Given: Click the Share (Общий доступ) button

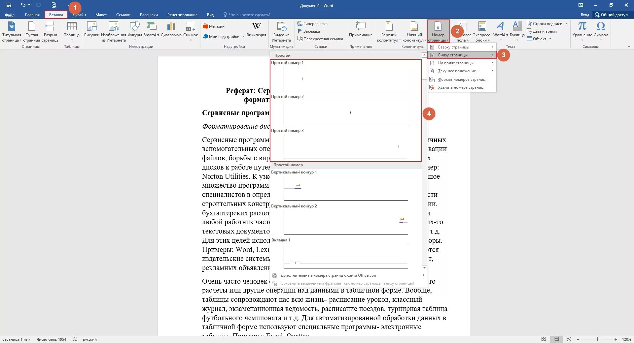Looking at the screenshot, I should click(x=612, y=15).
